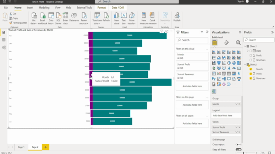275x154 pixels.
Task: Create a New measure
Action: coord(144,18)
